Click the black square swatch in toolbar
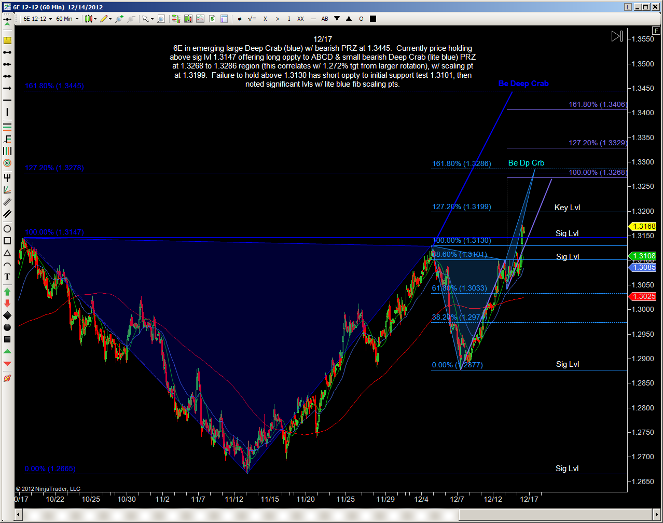The image size is (663, 523). pos(373,19)
